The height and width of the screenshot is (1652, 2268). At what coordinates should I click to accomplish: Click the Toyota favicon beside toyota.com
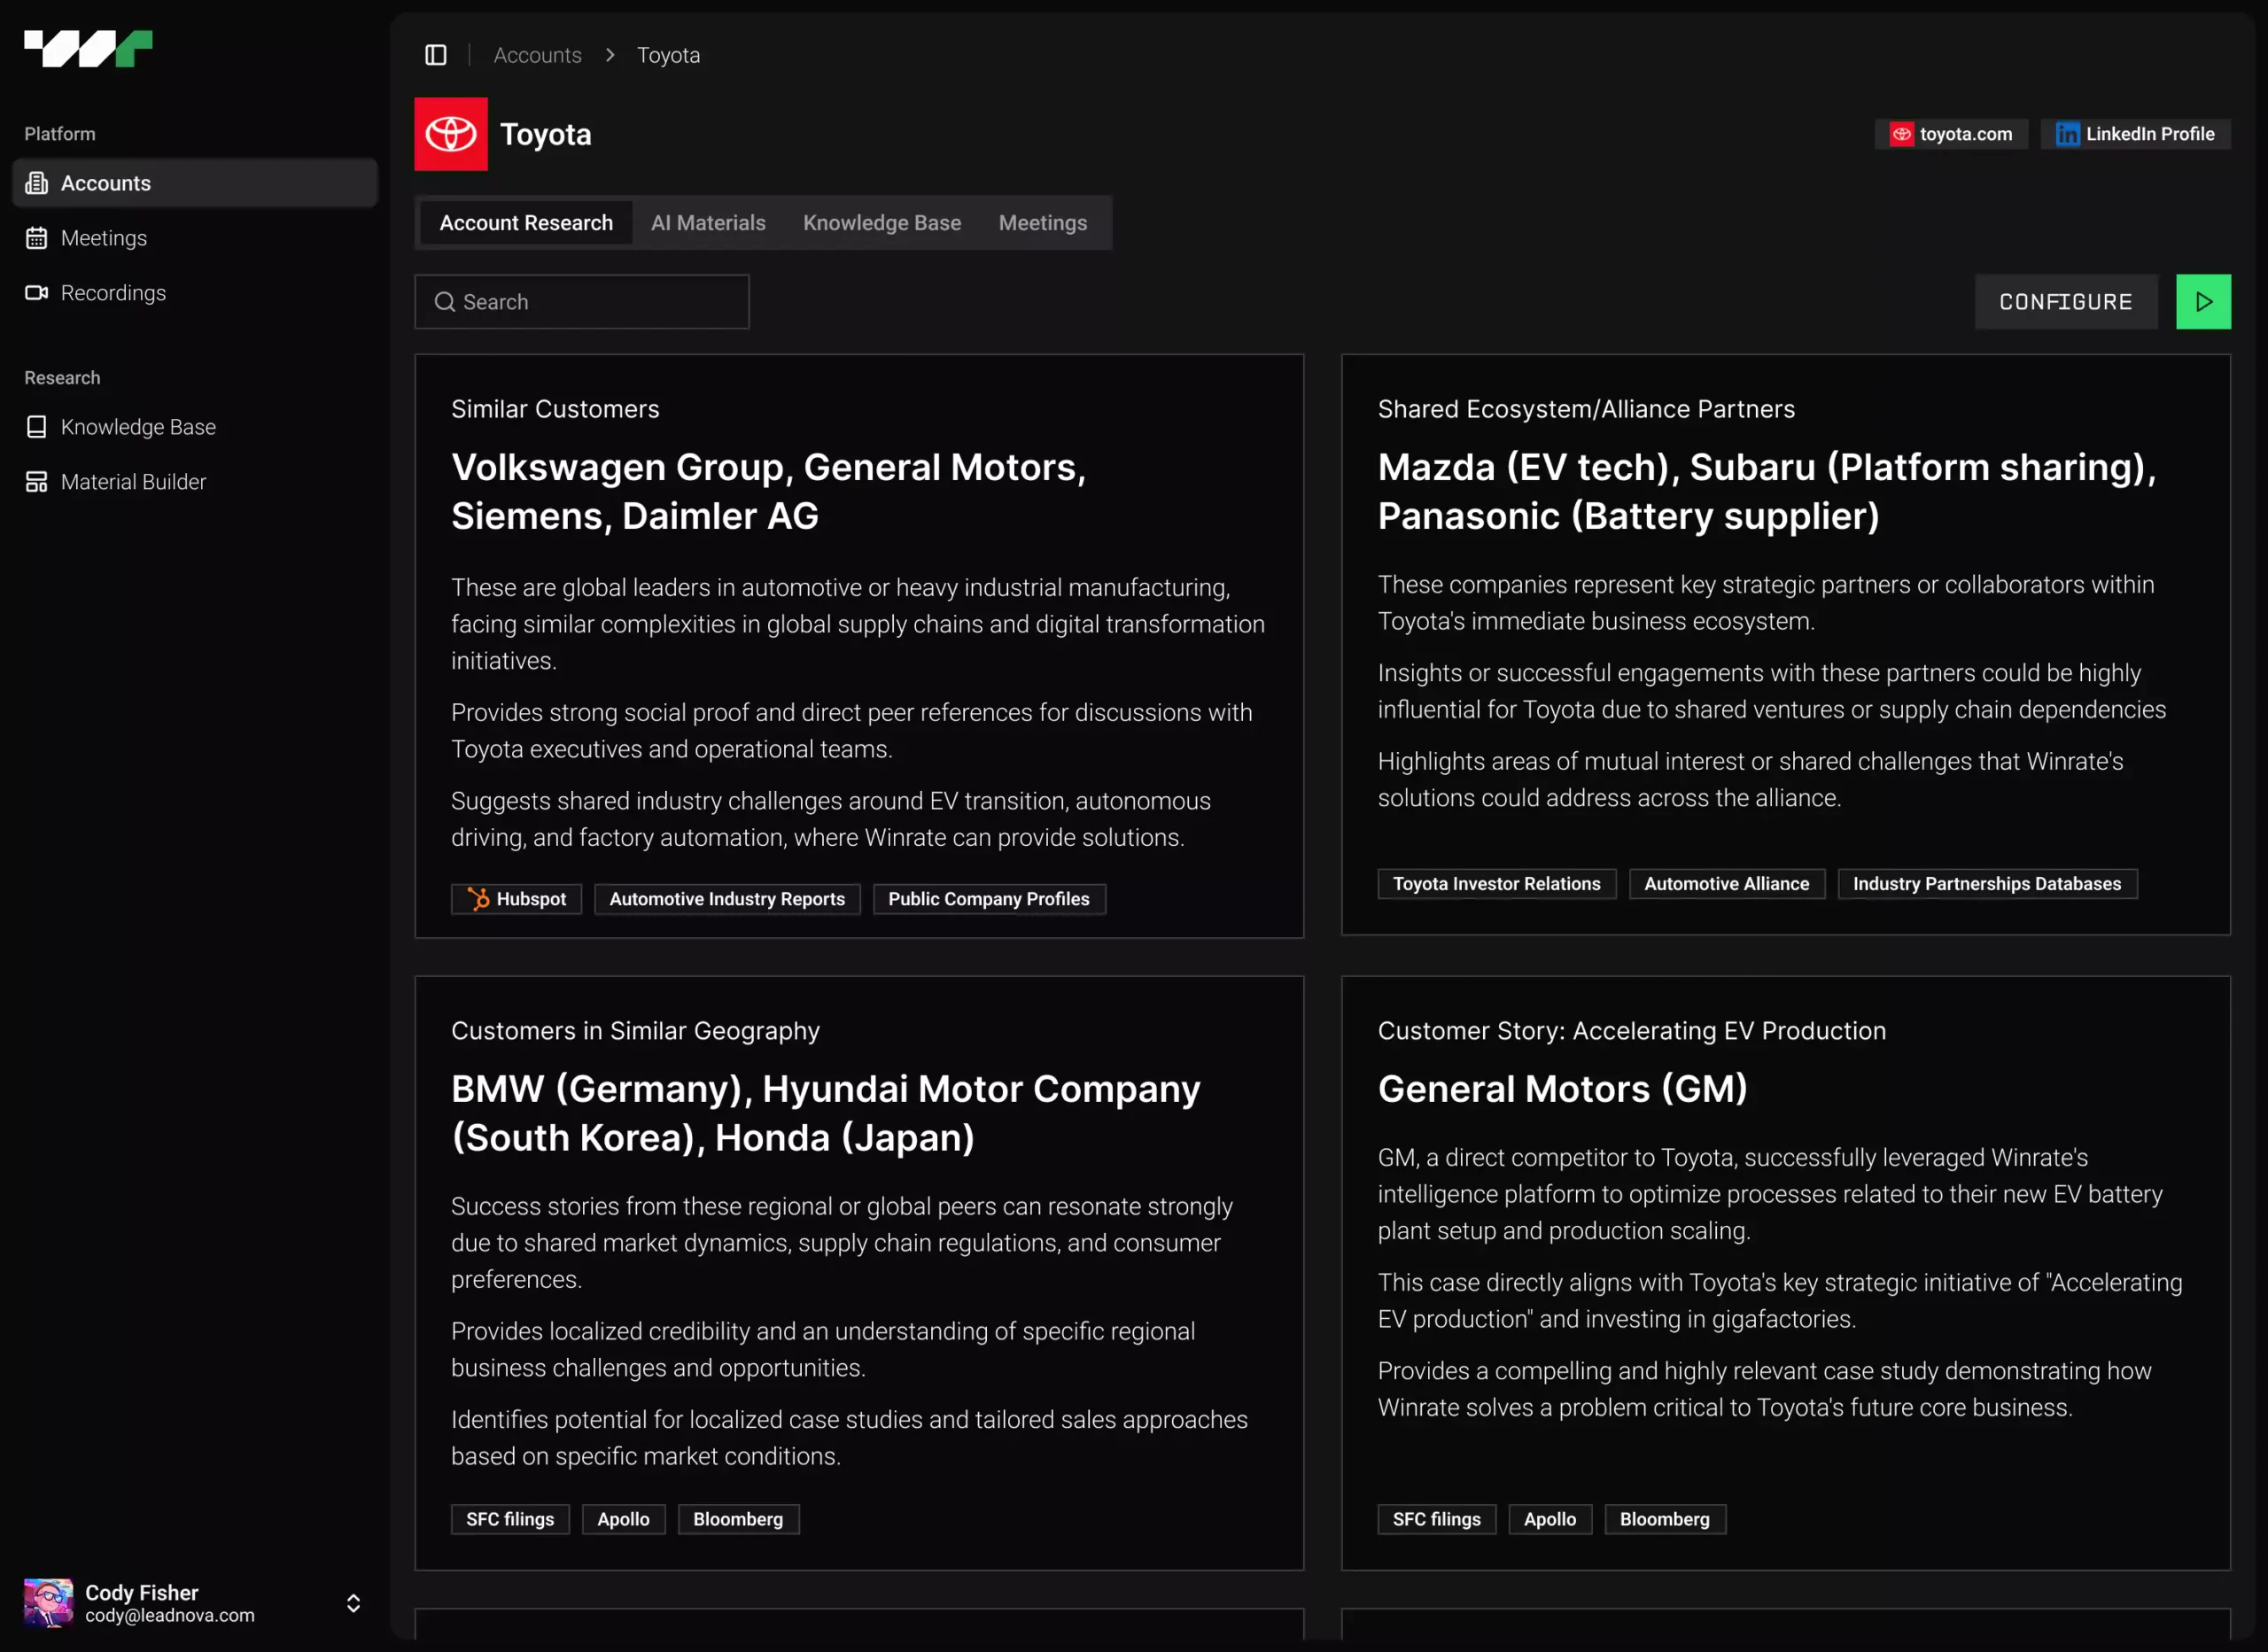point(1901,134)
